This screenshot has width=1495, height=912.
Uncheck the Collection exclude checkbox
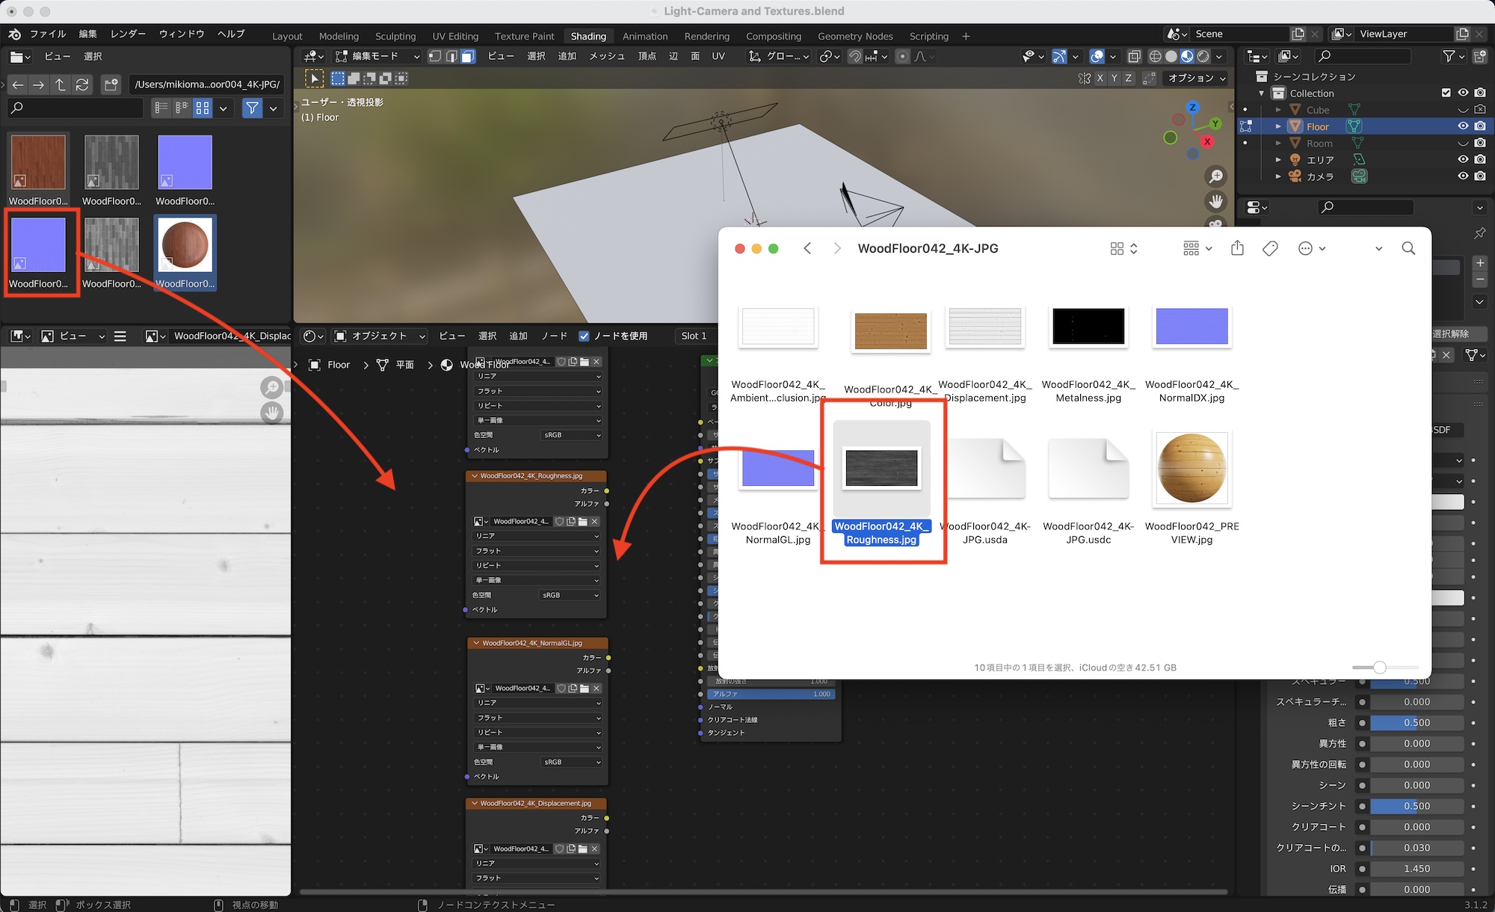[1446, 93]
